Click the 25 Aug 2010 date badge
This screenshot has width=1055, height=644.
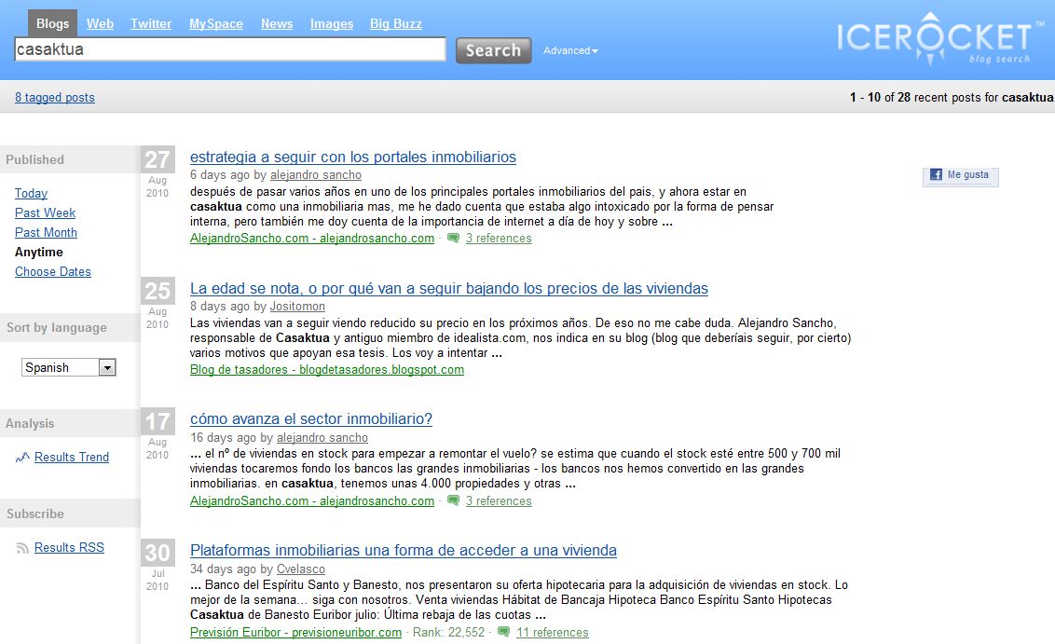(x=158, y=304)
